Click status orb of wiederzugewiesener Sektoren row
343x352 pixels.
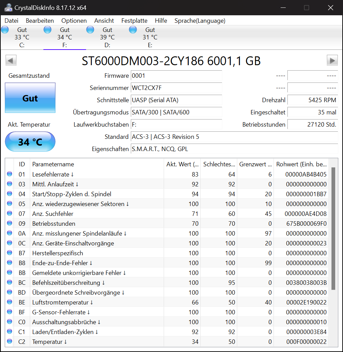click(9, 203)
